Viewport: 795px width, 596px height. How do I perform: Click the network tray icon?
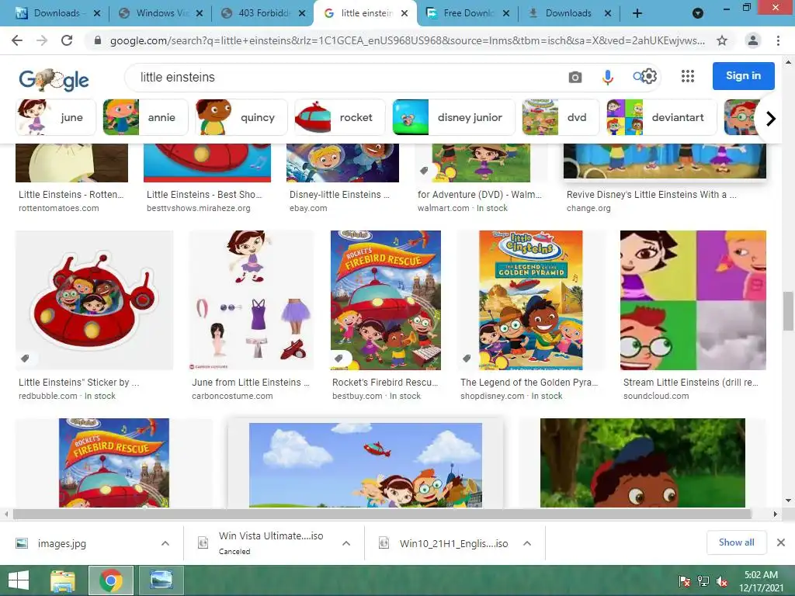point(703,581)
